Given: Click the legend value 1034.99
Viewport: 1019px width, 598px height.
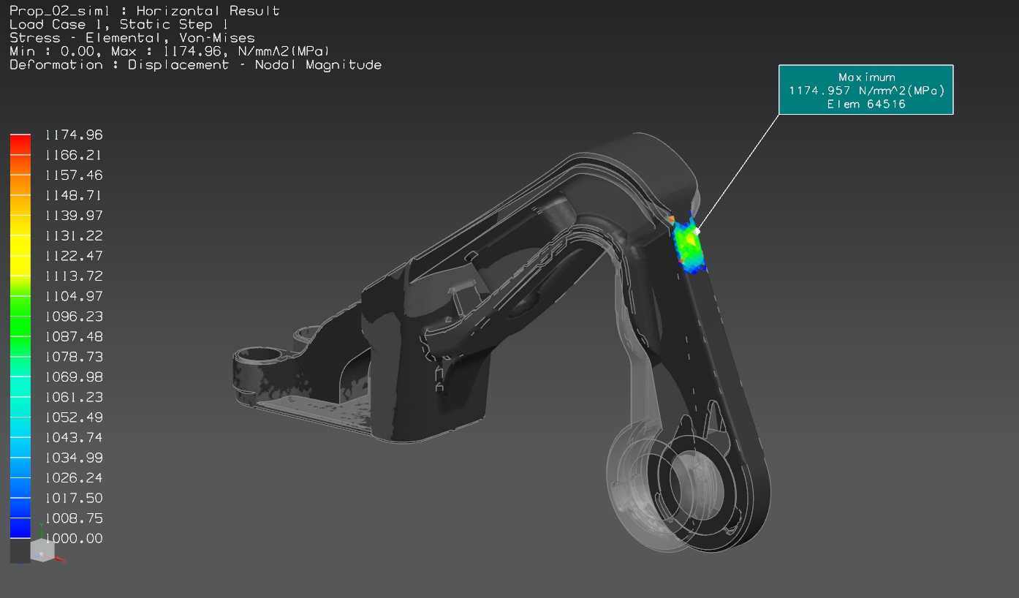Looking at the screenshot, I should [74, 458].
